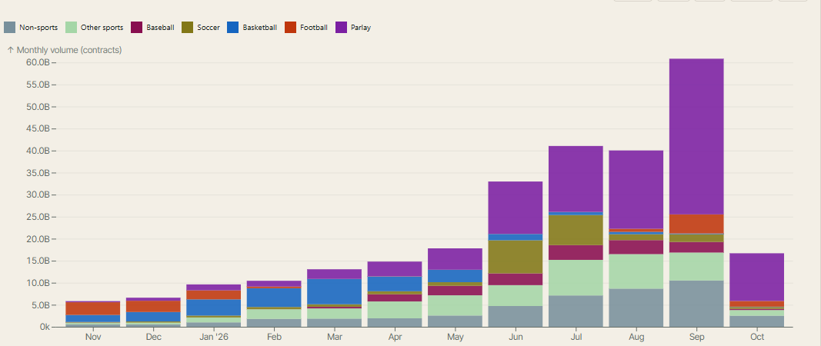Click the purple Parlay segment of the Jun bar
Screen dimensions: 821x346
coord(516,208)
